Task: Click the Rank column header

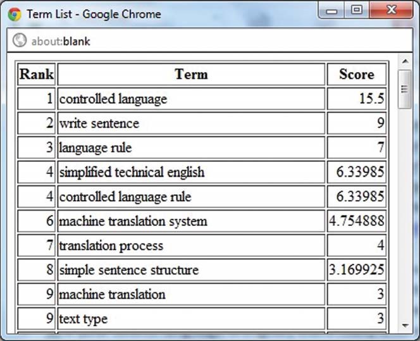Action: pyautogui.click(x=37, y=74)
